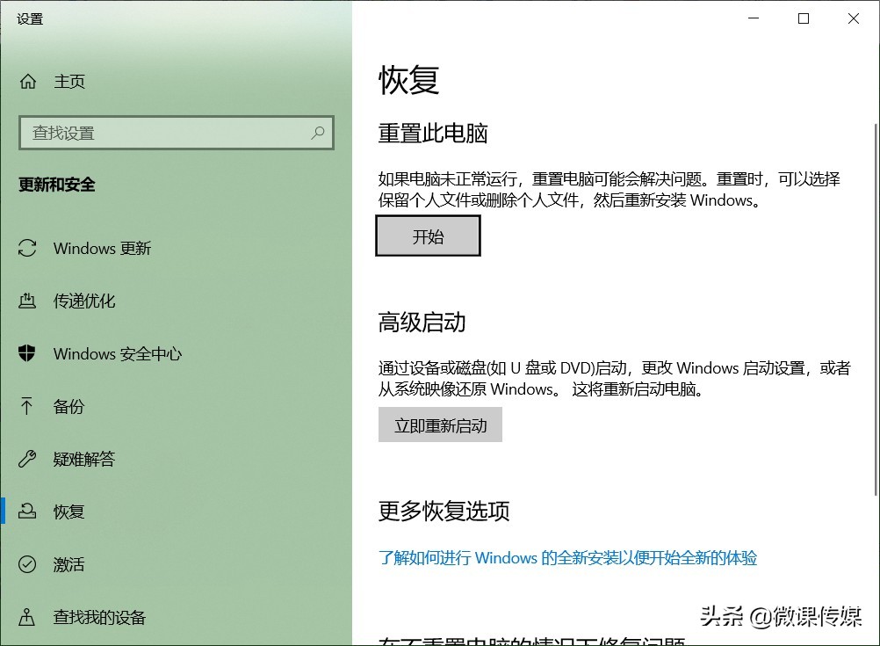Select the 备份 upload arrow icon
880x646 pixels.
27,406
